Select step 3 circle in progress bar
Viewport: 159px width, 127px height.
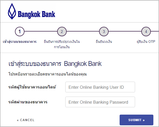point(104,32)
